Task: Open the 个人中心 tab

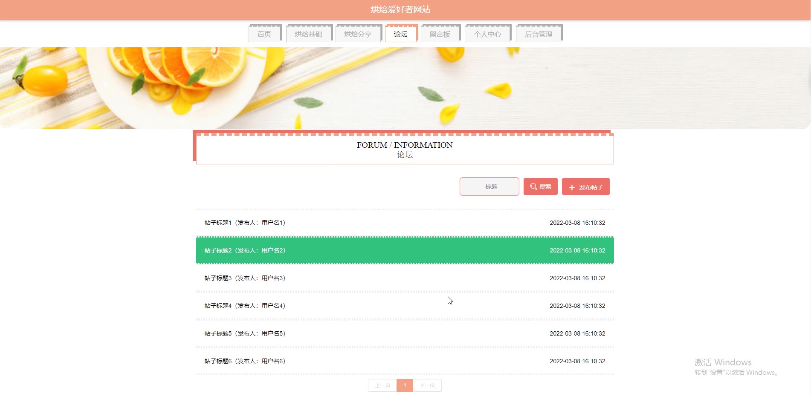Action: [487, 34]
